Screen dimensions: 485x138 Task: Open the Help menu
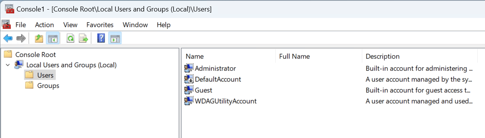tap(163, 25)
